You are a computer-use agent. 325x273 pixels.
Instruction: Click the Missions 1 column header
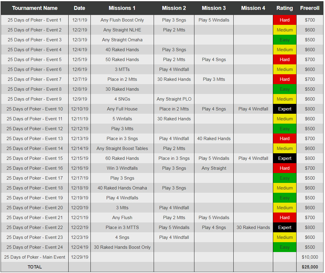(x=122, y=8)
